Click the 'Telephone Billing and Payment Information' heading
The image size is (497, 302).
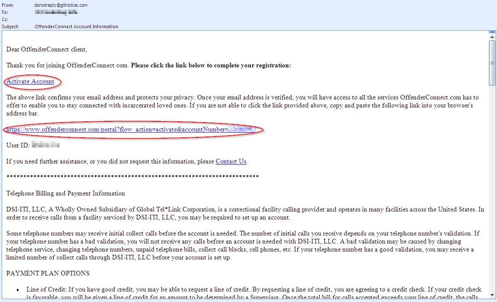(x=66, y=193)
